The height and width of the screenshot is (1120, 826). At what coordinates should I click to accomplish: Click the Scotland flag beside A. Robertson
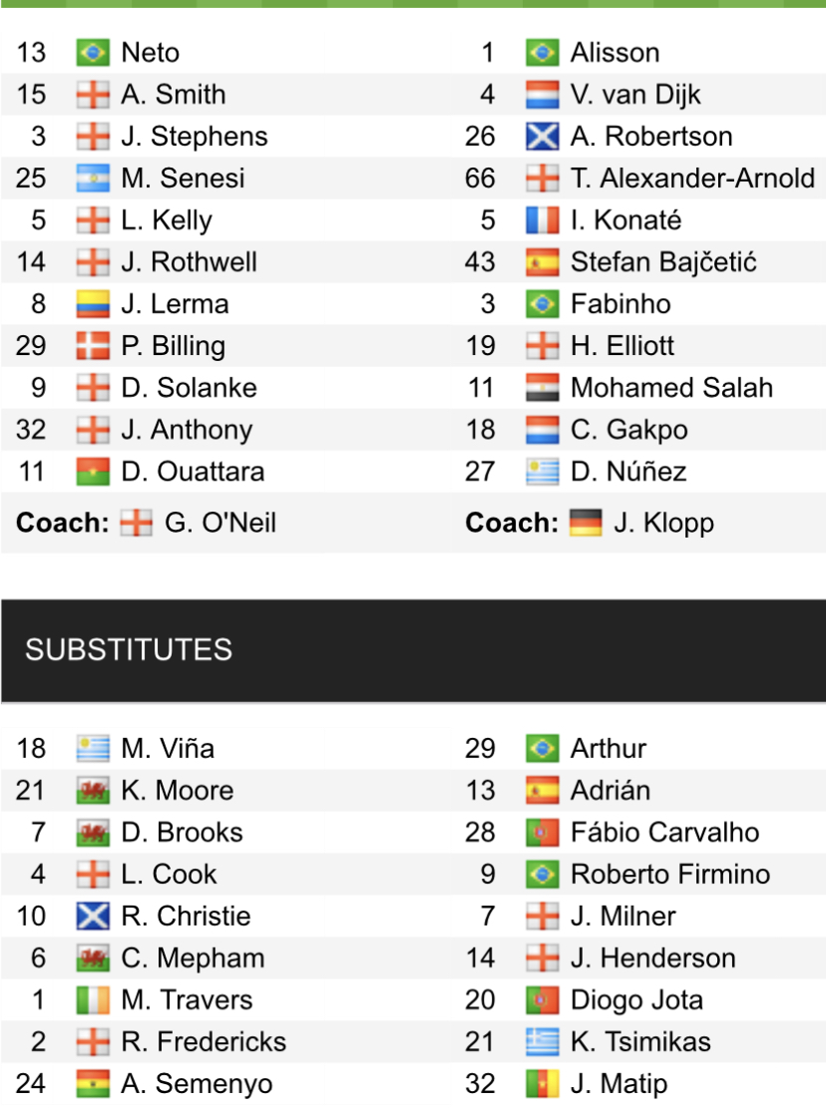(x=542, y=136)
